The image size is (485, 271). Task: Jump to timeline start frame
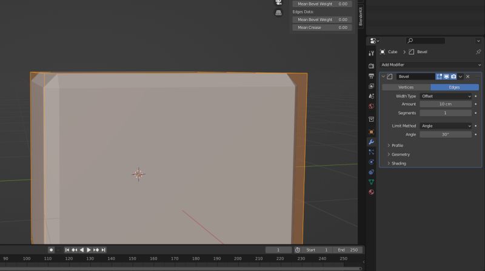(x=67, y=250)
